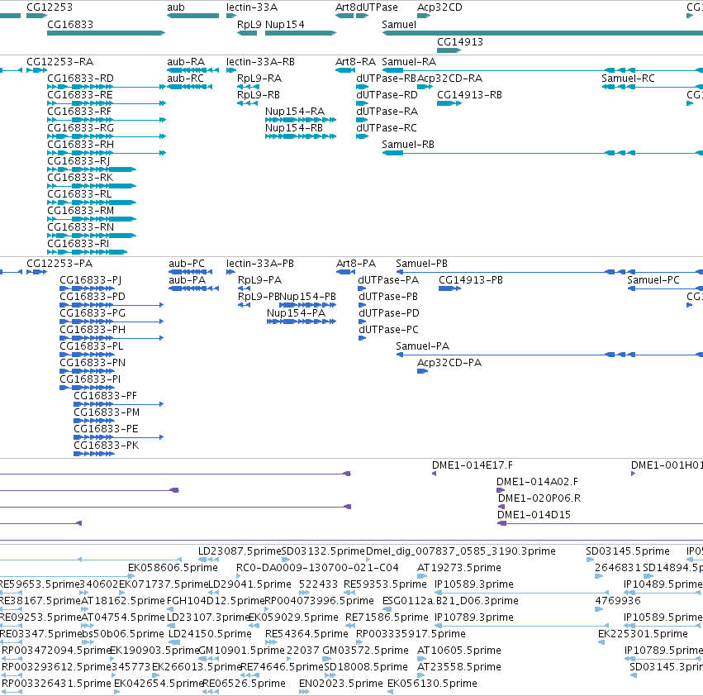The image size is (703, 696).
Task: Select the Nup154-PB protein
Action: [x=308, y=297]
